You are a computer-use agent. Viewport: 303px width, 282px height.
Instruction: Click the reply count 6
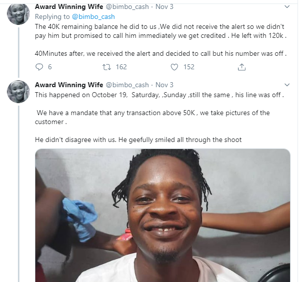[x=50, y=67]
